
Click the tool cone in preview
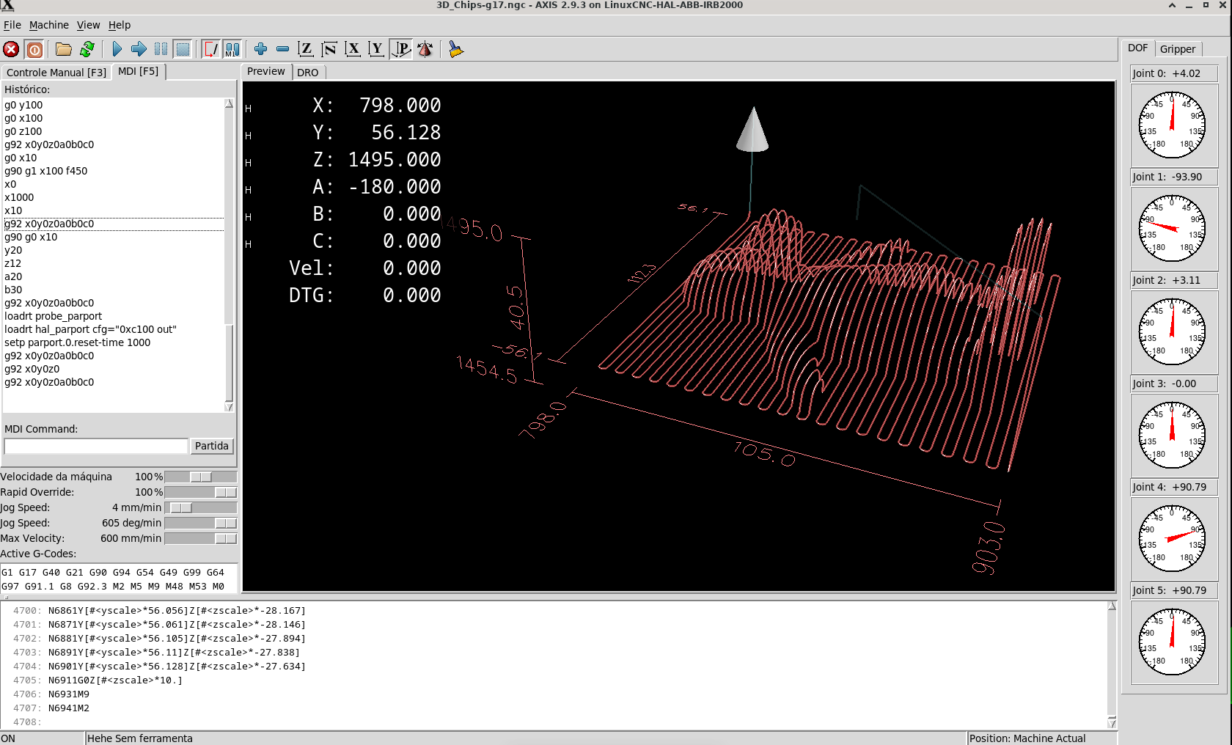[x=752, y=130]
